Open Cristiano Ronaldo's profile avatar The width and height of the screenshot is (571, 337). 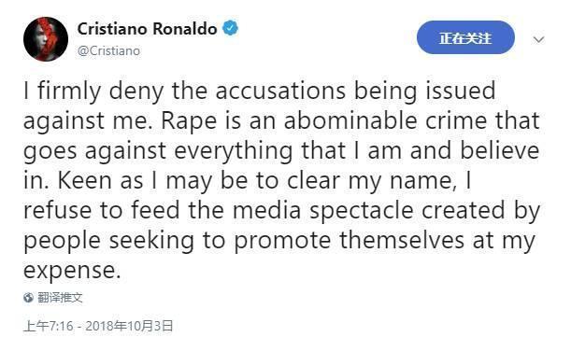point(46,39)
